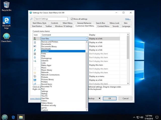Click the menu items list scrollbar thumb
Viewport: 161px width, 120px height.
pyautogui.click(x=128, y=47)
